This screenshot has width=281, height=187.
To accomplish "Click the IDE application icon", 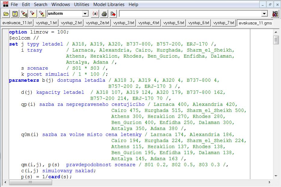I will click(5, 4).
